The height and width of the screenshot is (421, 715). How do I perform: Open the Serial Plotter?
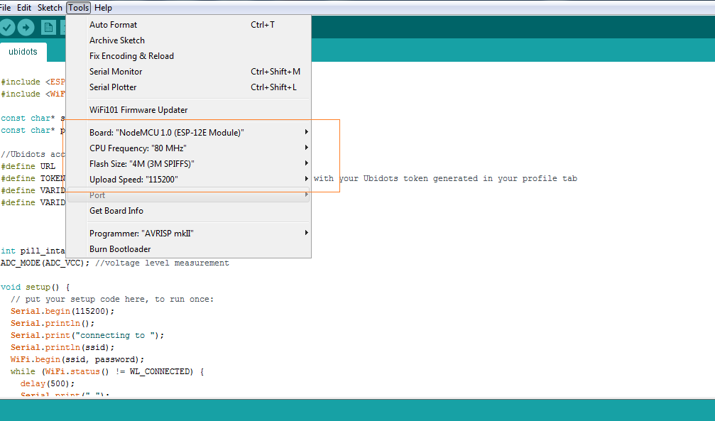pyautogui.click(x=189, y=87)
